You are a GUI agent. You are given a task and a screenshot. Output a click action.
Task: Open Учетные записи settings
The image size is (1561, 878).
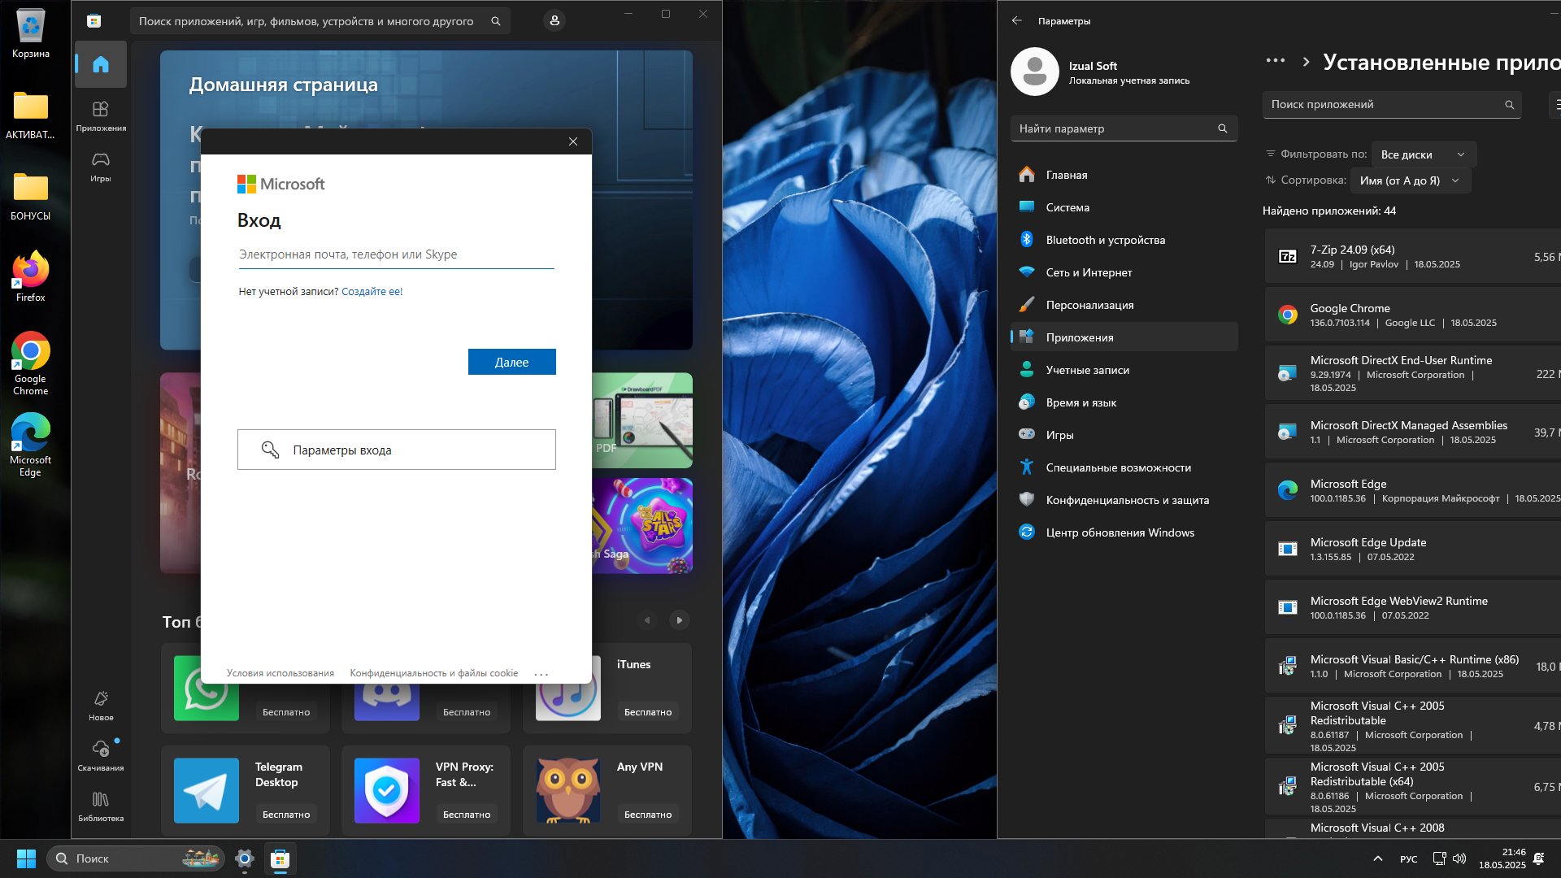tap(1124, 370)
